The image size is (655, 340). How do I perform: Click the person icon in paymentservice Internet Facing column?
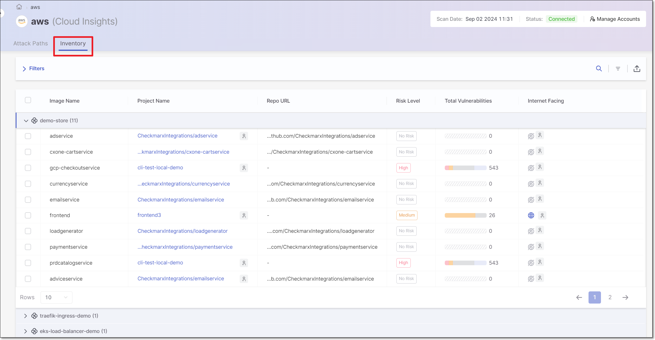[x=540, y=246]
